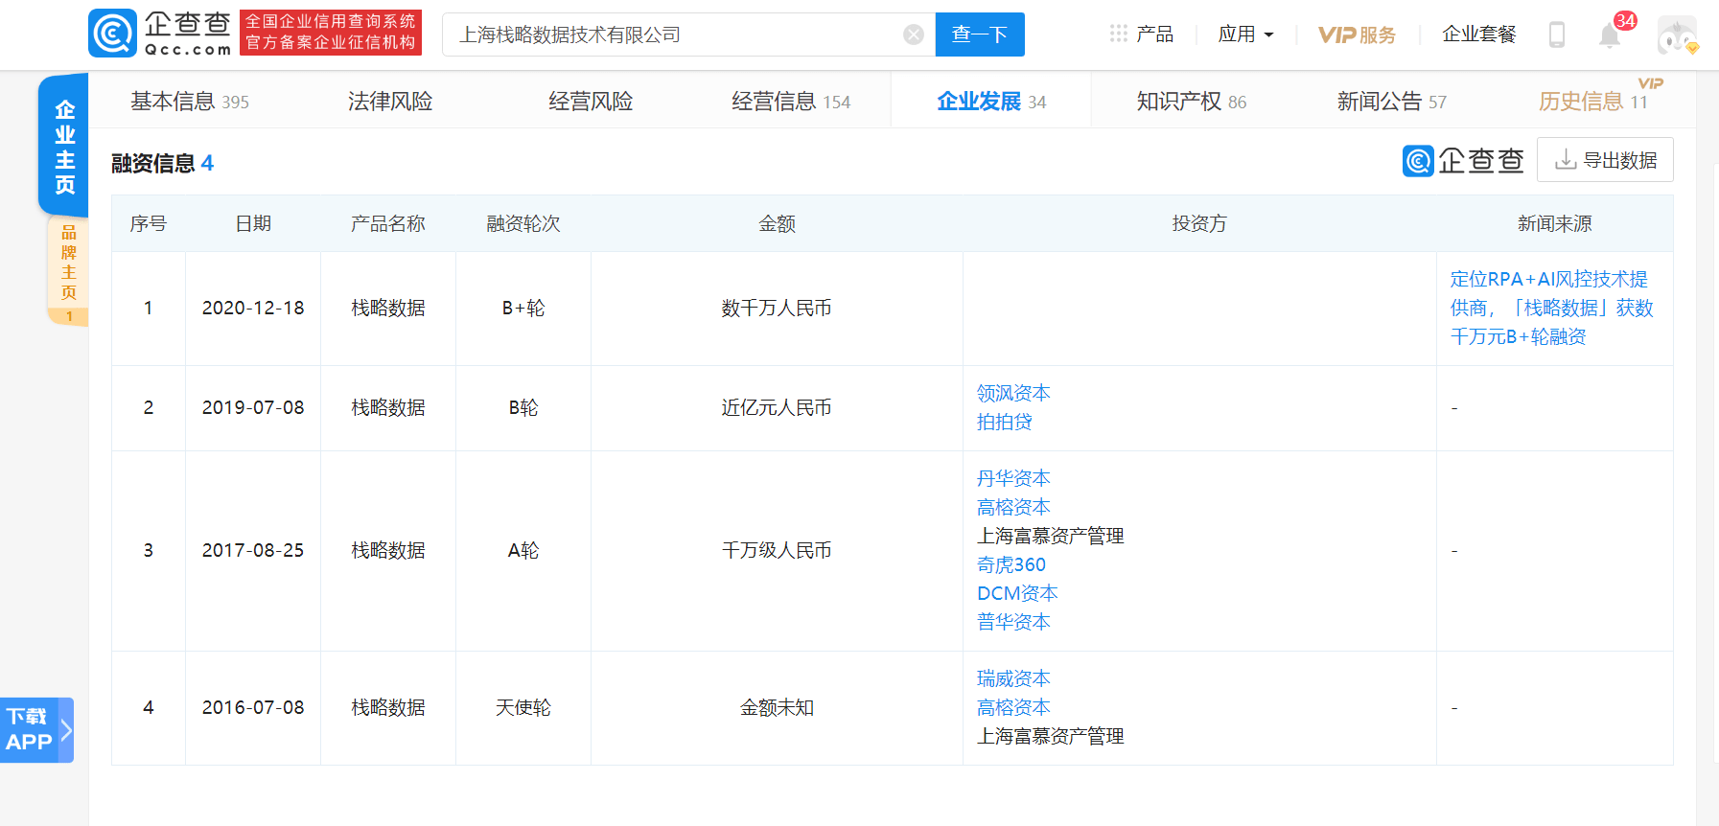Open the user avatar profile
Image resolution: width=1719 pixels, height=826 pixels.
click(x=1677, y=35)
